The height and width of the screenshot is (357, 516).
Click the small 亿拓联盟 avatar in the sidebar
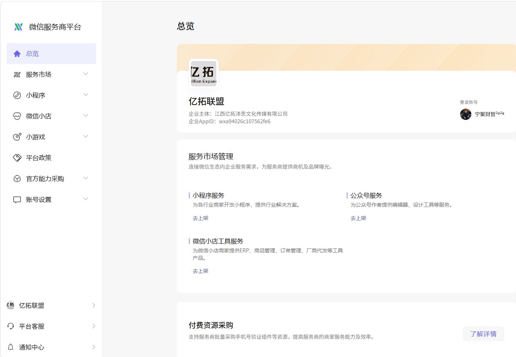click(x=10, y=305)
